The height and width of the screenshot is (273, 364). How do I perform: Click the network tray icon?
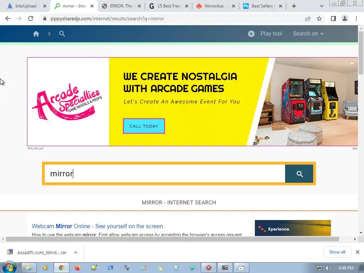coord(320,268)
